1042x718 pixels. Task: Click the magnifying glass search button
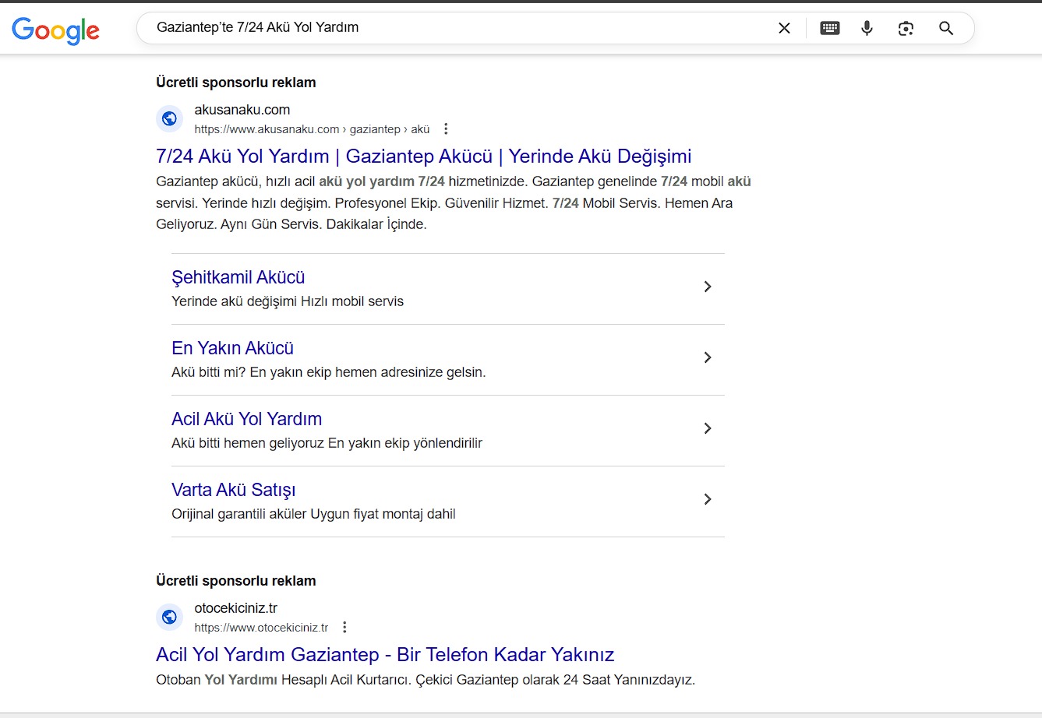pyautogui.click(x=946, y=28)
